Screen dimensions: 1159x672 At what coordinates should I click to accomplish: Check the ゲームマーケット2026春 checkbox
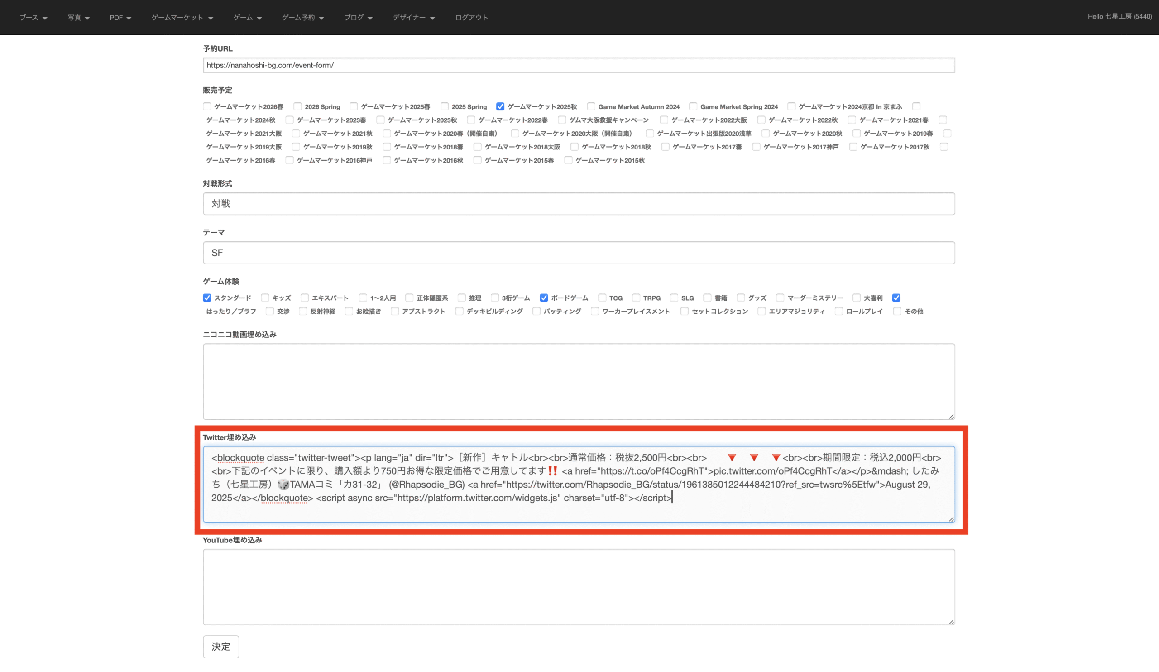207,107
